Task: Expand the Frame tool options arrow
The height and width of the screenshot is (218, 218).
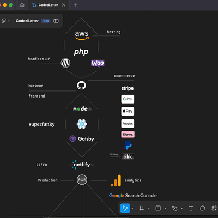Action: [149, 208]
